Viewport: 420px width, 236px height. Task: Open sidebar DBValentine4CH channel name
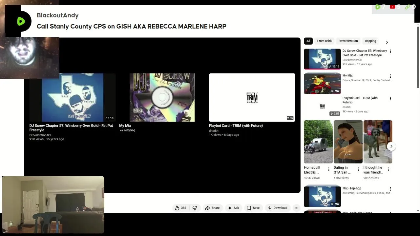(x=352, y=60)
